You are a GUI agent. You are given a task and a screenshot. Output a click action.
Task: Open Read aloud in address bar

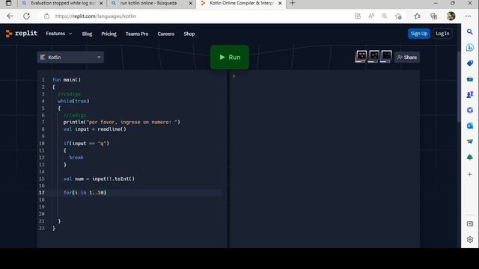(x=371, y=16)
